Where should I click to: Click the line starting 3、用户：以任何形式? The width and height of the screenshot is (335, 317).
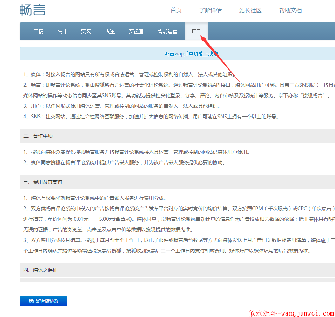point(122,106)
